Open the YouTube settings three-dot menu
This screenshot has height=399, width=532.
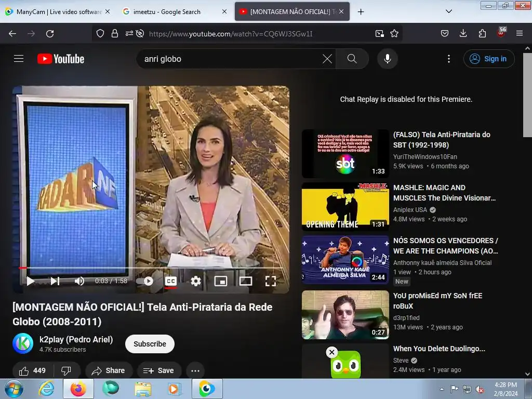click(448, 59)
